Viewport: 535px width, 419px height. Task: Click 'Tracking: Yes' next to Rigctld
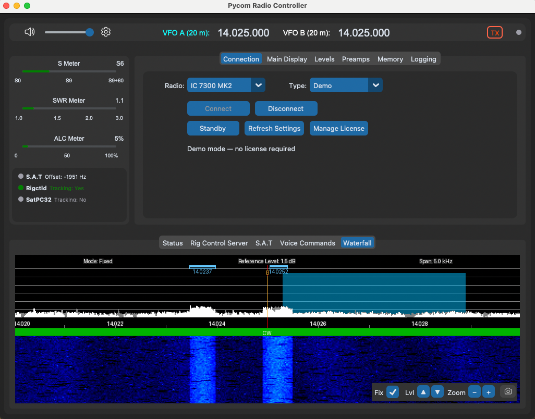click(x=67, y=188)
